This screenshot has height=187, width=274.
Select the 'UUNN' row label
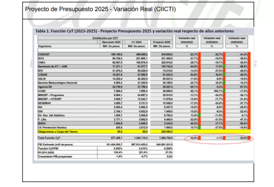(x=41, y=91)
